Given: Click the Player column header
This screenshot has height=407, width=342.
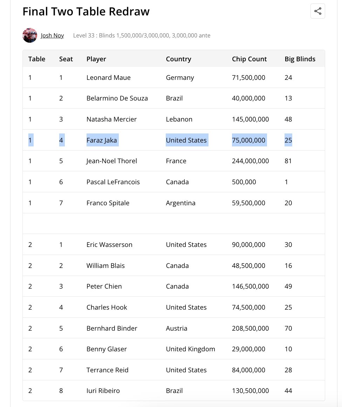Looking at the screenshot, I should 96,59.
